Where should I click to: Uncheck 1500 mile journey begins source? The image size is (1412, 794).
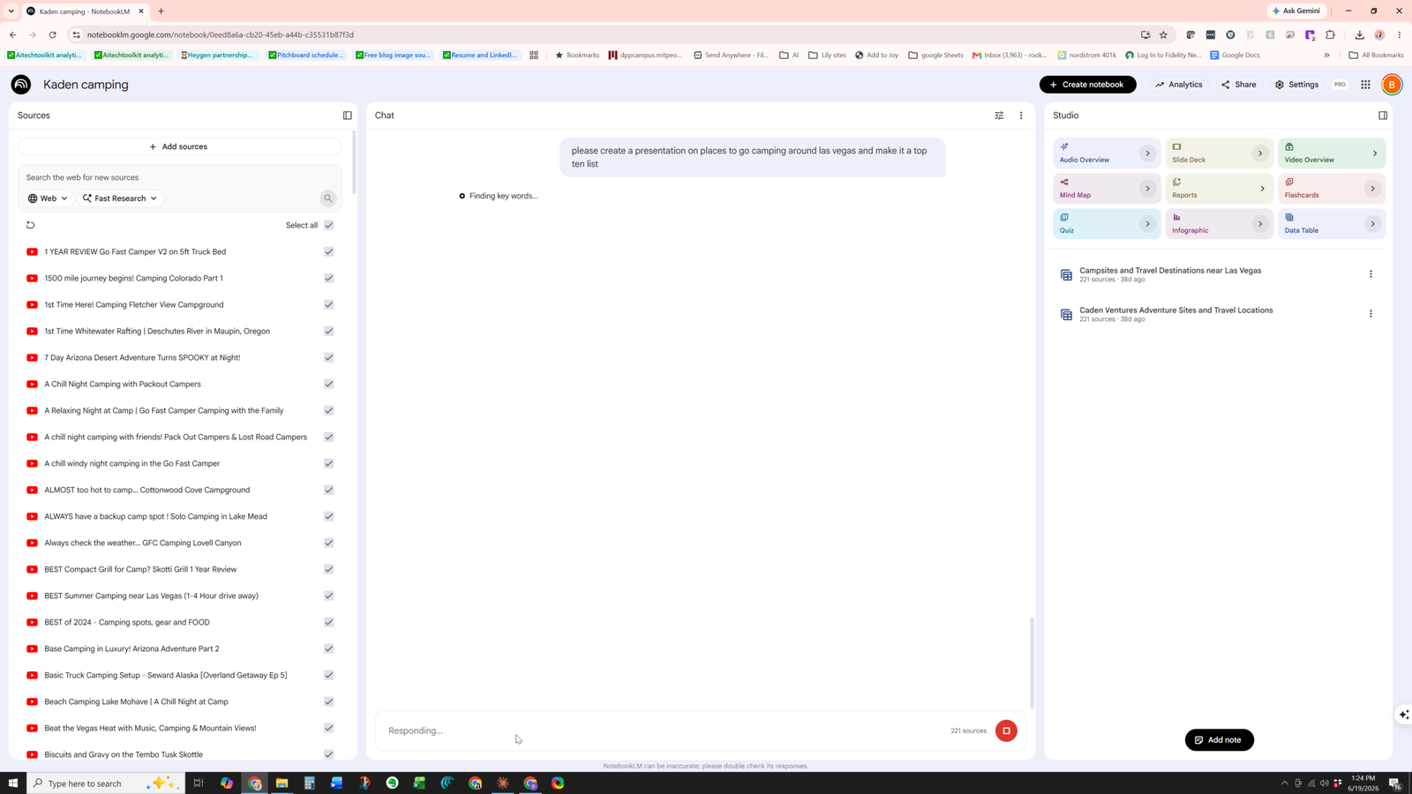point(328,278)
